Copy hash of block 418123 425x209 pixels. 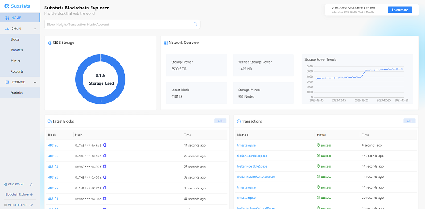(x=105, y=177)
